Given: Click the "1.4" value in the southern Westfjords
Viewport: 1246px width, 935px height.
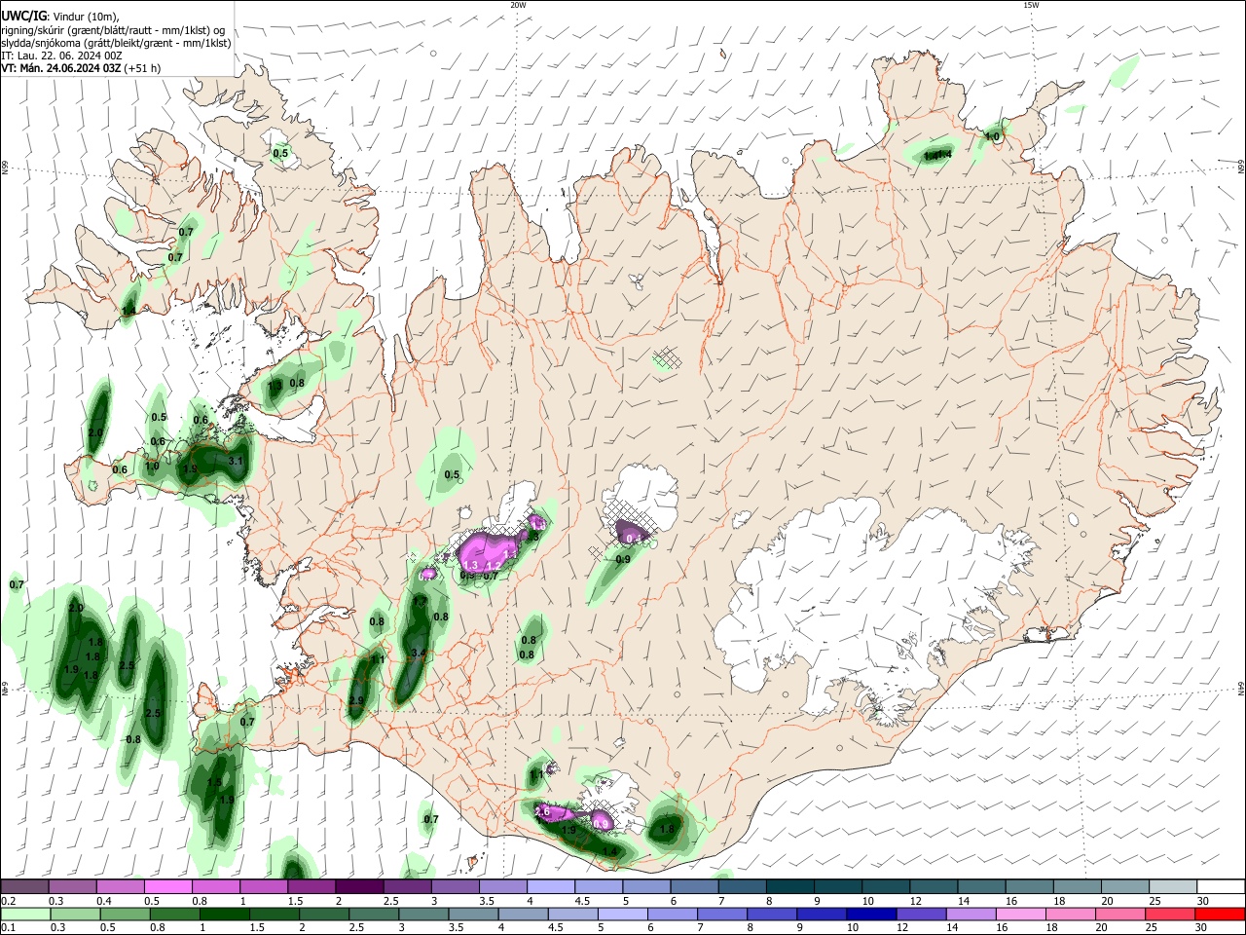Looking at the screenshot, I should (128, 312).
